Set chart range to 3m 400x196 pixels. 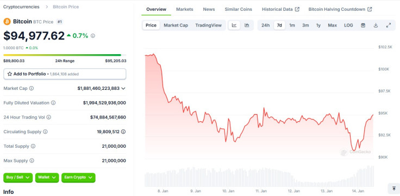click(305, 25)
